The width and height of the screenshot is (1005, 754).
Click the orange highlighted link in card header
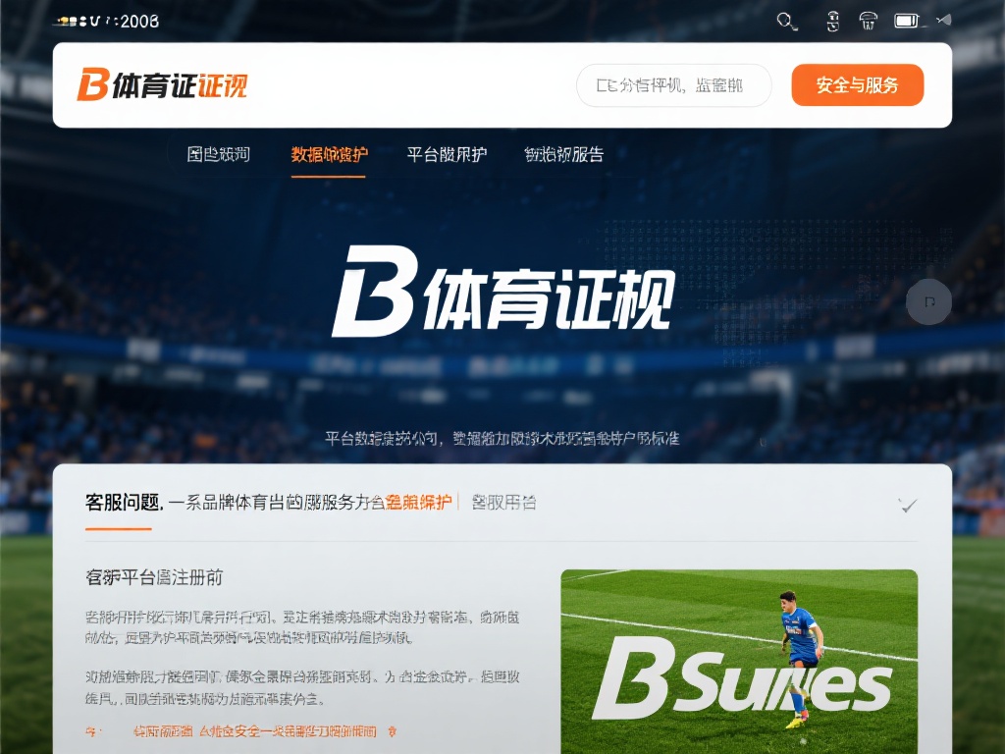pos(418,502)
